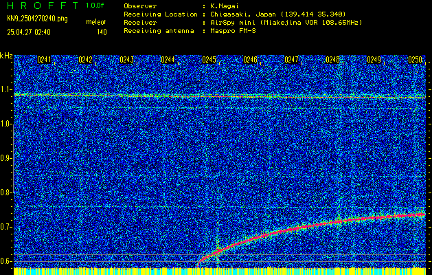Click the 0247 time marker

[291, 60]
